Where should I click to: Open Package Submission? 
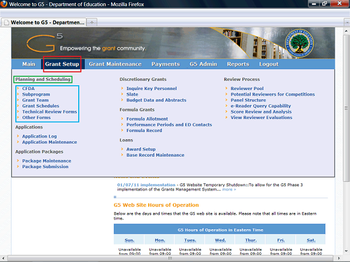point(45,166)
